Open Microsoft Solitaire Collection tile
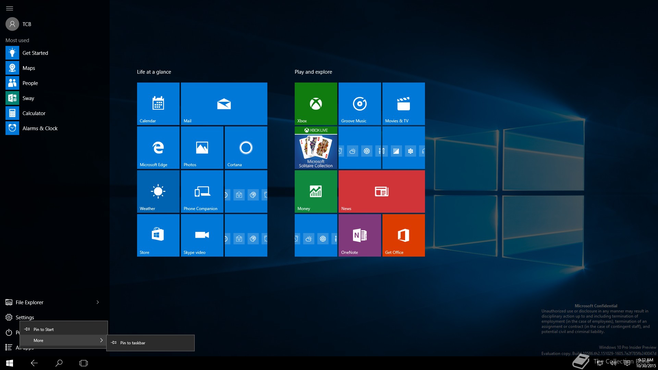This screenshot has width=658, height=370. (x=316, y=147)
